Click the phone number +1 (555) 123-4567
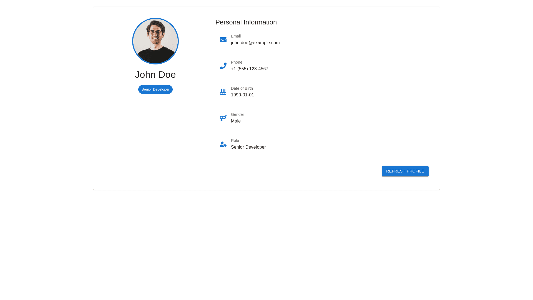The width and height of the screenshot is (533, 300). (249, 69)
